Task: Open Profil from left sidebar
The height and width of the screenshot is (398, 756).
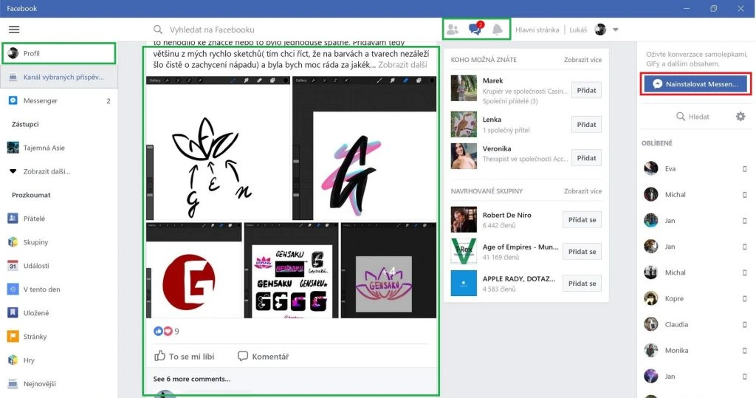Action: [x=32, y=53]
